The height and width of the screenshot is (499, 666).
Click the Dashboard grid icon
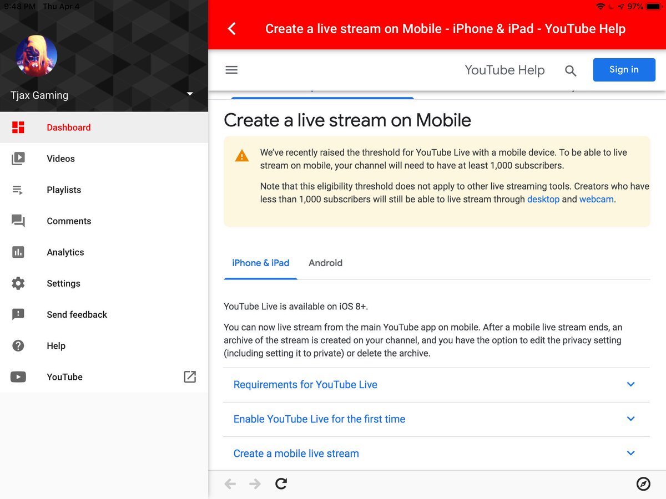18,128
